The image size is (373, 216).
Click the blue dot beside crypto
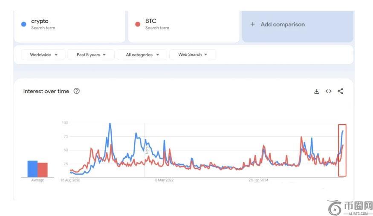pos(24,24)
